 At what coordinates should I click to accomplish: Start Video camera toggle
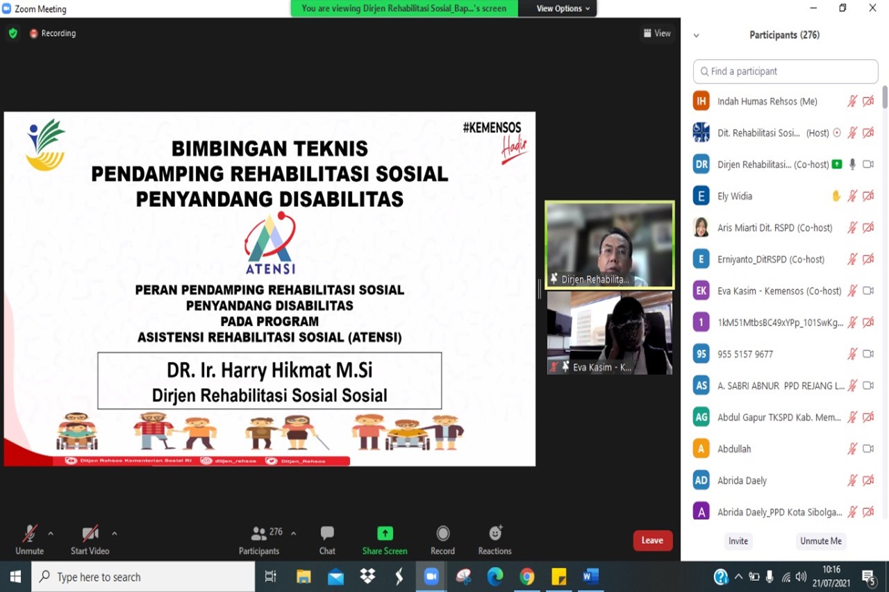90,540
